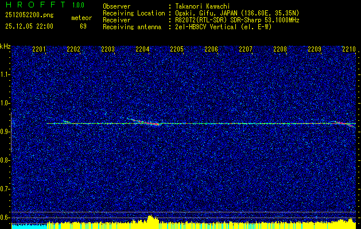Click frequency axis label 1.0
The width and height of the screenshot is (361, 229).
[5, 104]
